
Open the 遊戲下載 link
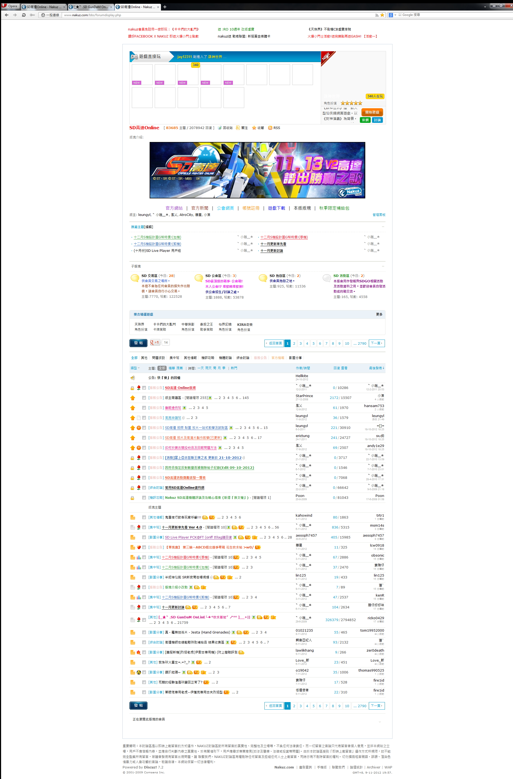pyautogui.click(x=277, y=208)
